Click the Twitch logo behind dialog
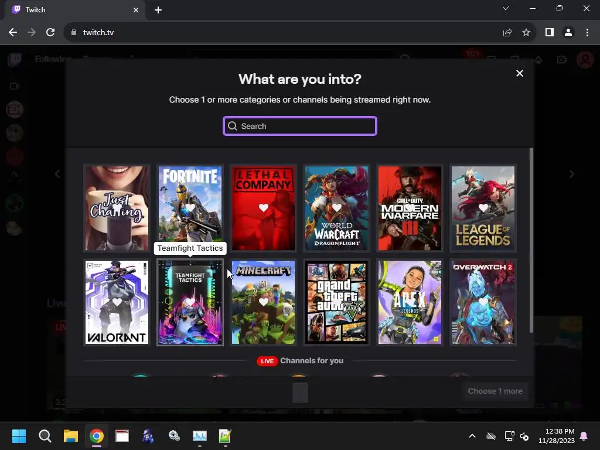Screen dimensions: 600x450 [x=15, y=59]
